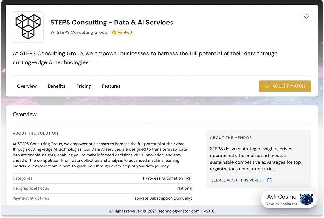Click the Payment Structures row label
Viewport: 324px width, 218px height.
[31, 198]
